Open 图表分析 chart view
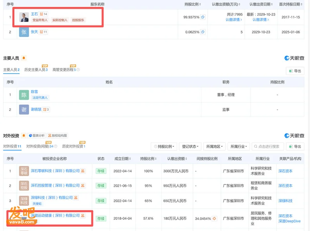Viewport: 310px width, 231px height. [37, 135]
